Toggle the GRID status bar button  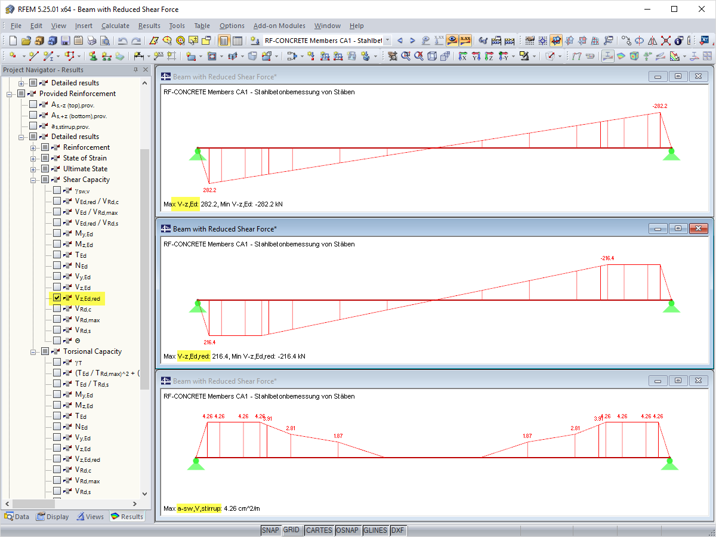pos(292,530)
